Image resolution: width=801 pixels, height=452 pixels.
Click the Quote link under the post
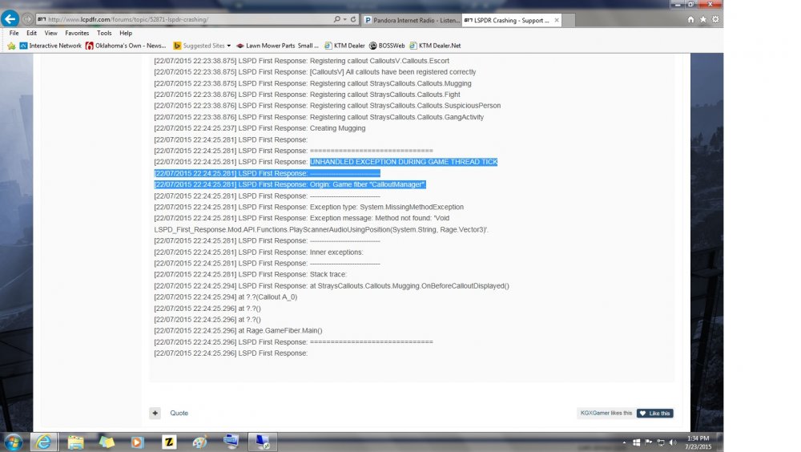point(179,413)
